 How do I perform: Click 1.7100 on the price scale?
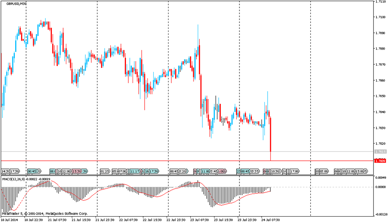[380, 17]
